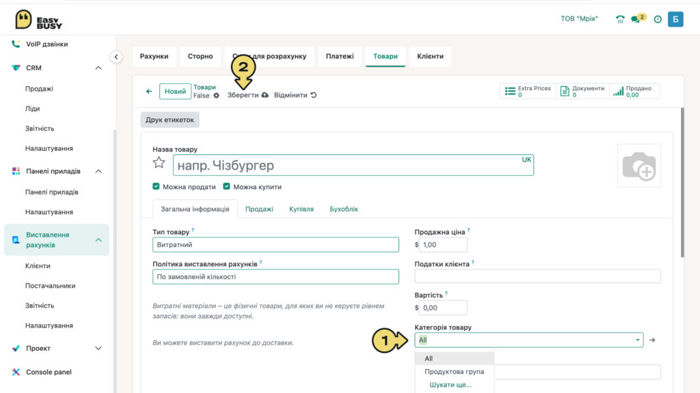The image size is (700, 393).
Task: Click the Друк етикеток button
Action: (170, 119)
